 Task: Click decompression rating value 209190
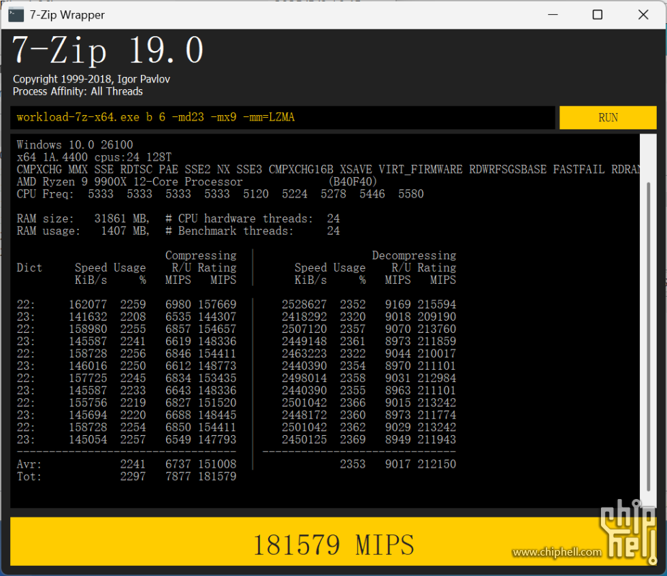pyautogui.click(x=437, y=317)
